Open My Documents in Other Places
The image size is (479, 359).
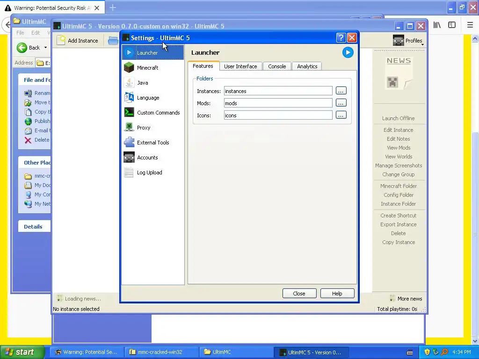(x=38, y=185)
